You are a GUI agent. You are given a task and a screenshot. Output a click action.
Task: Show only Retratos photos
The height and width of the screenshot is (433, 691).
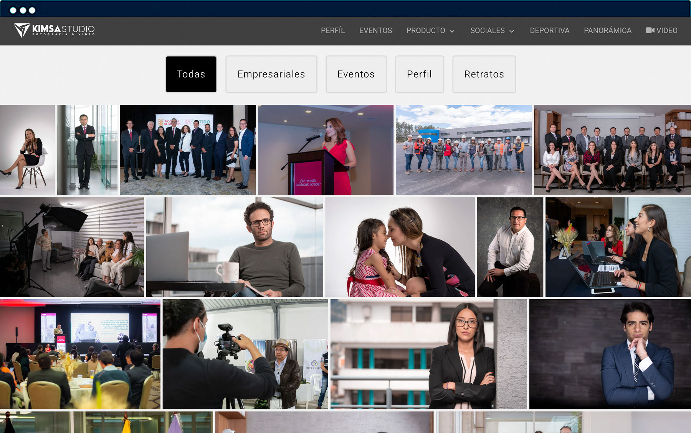pos(484,74)
